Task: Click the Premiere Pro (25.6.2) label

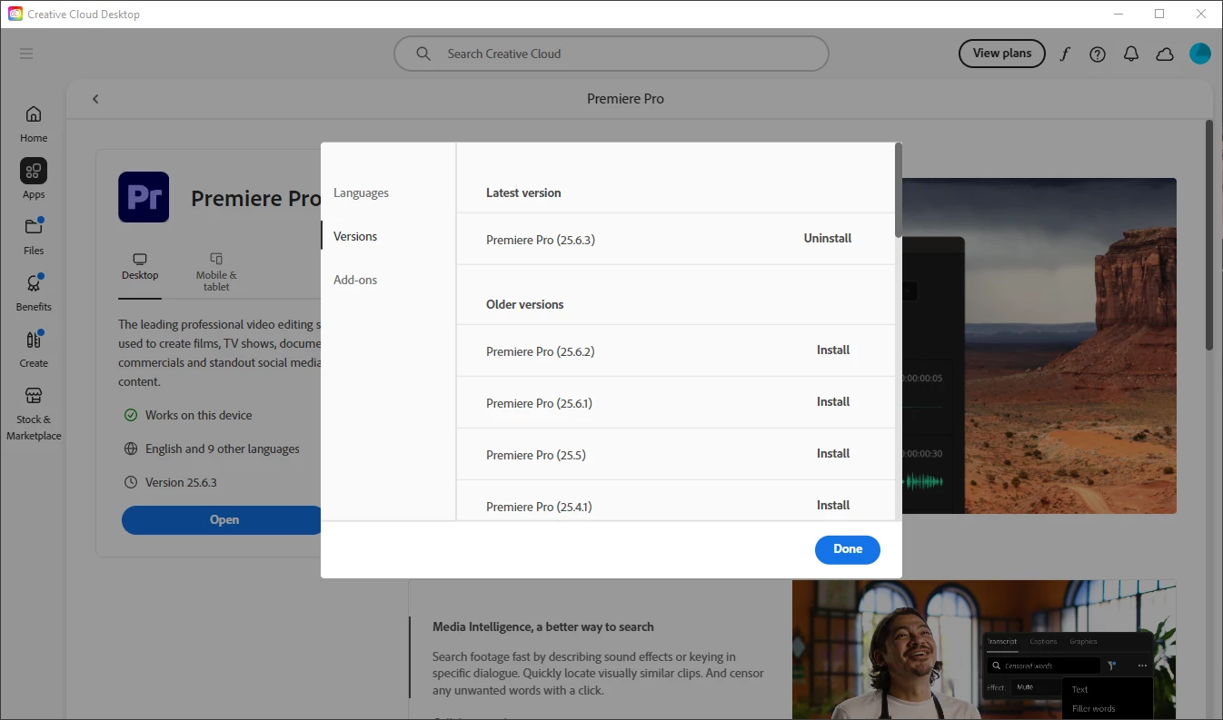Action: [541, 352]
